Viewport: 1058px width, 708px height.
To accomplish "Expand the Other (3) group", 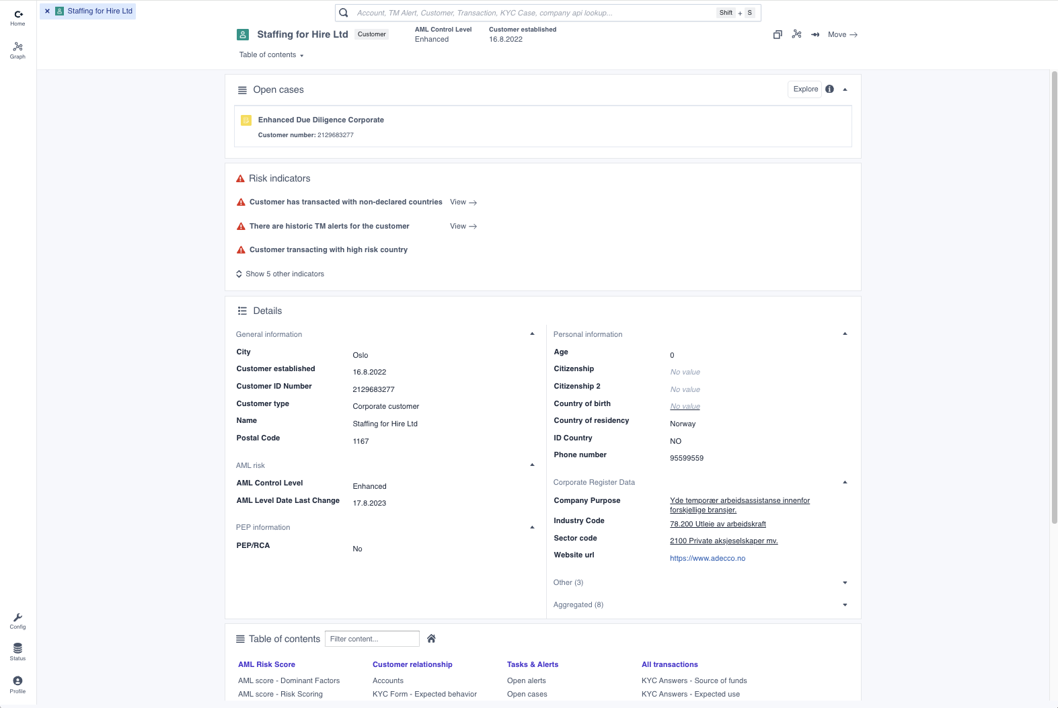I will click(845, 583).
